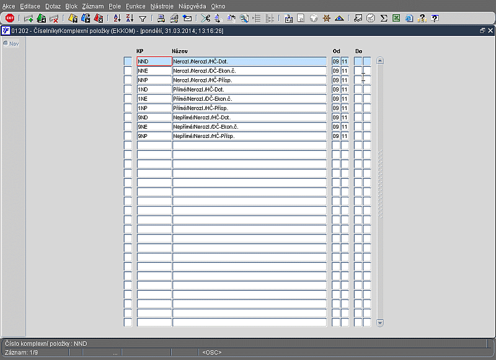Select the Nav radio button
496x360 pixels.
click(6, 43)
